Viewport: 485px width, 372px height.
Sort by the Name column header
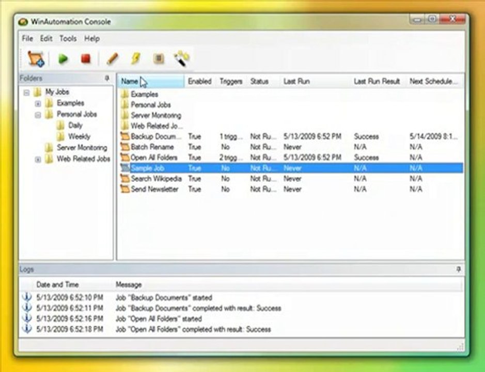click(151, 82)
